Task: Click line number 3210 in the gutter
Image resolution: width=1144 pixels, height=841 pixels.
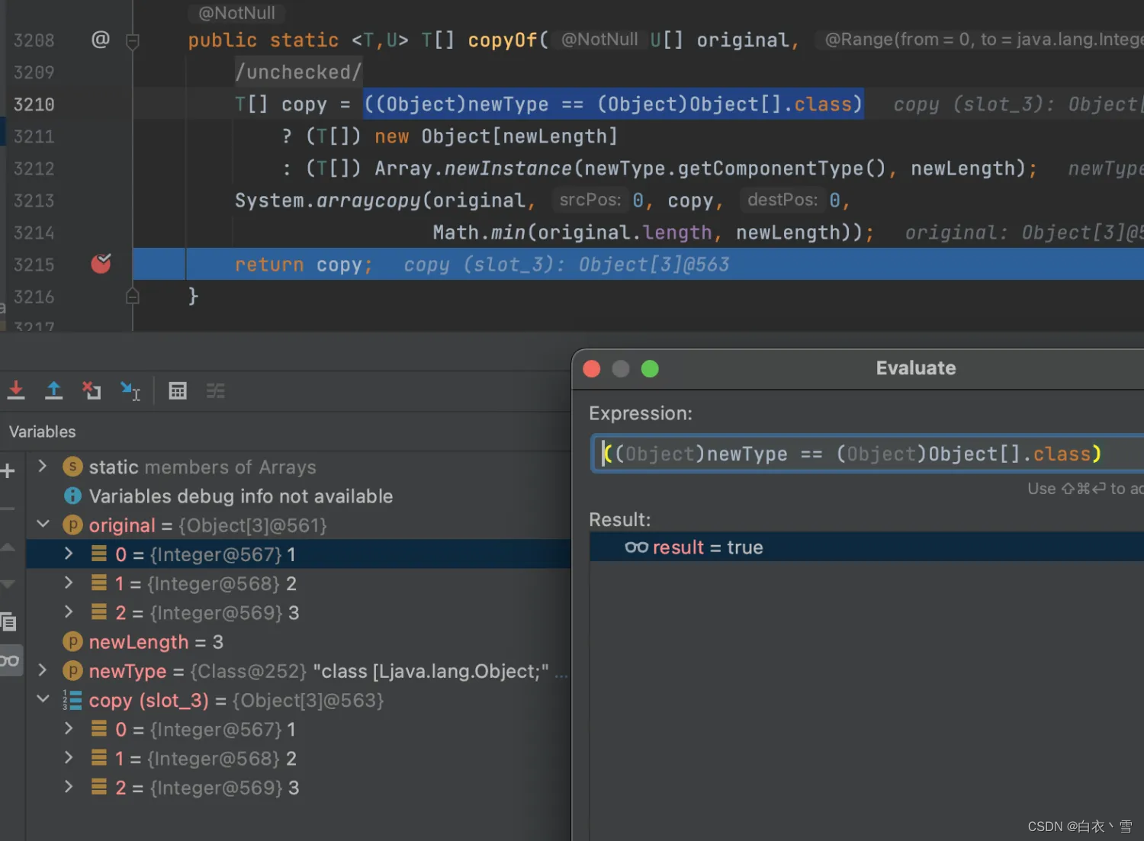Action: coord(34,104)
